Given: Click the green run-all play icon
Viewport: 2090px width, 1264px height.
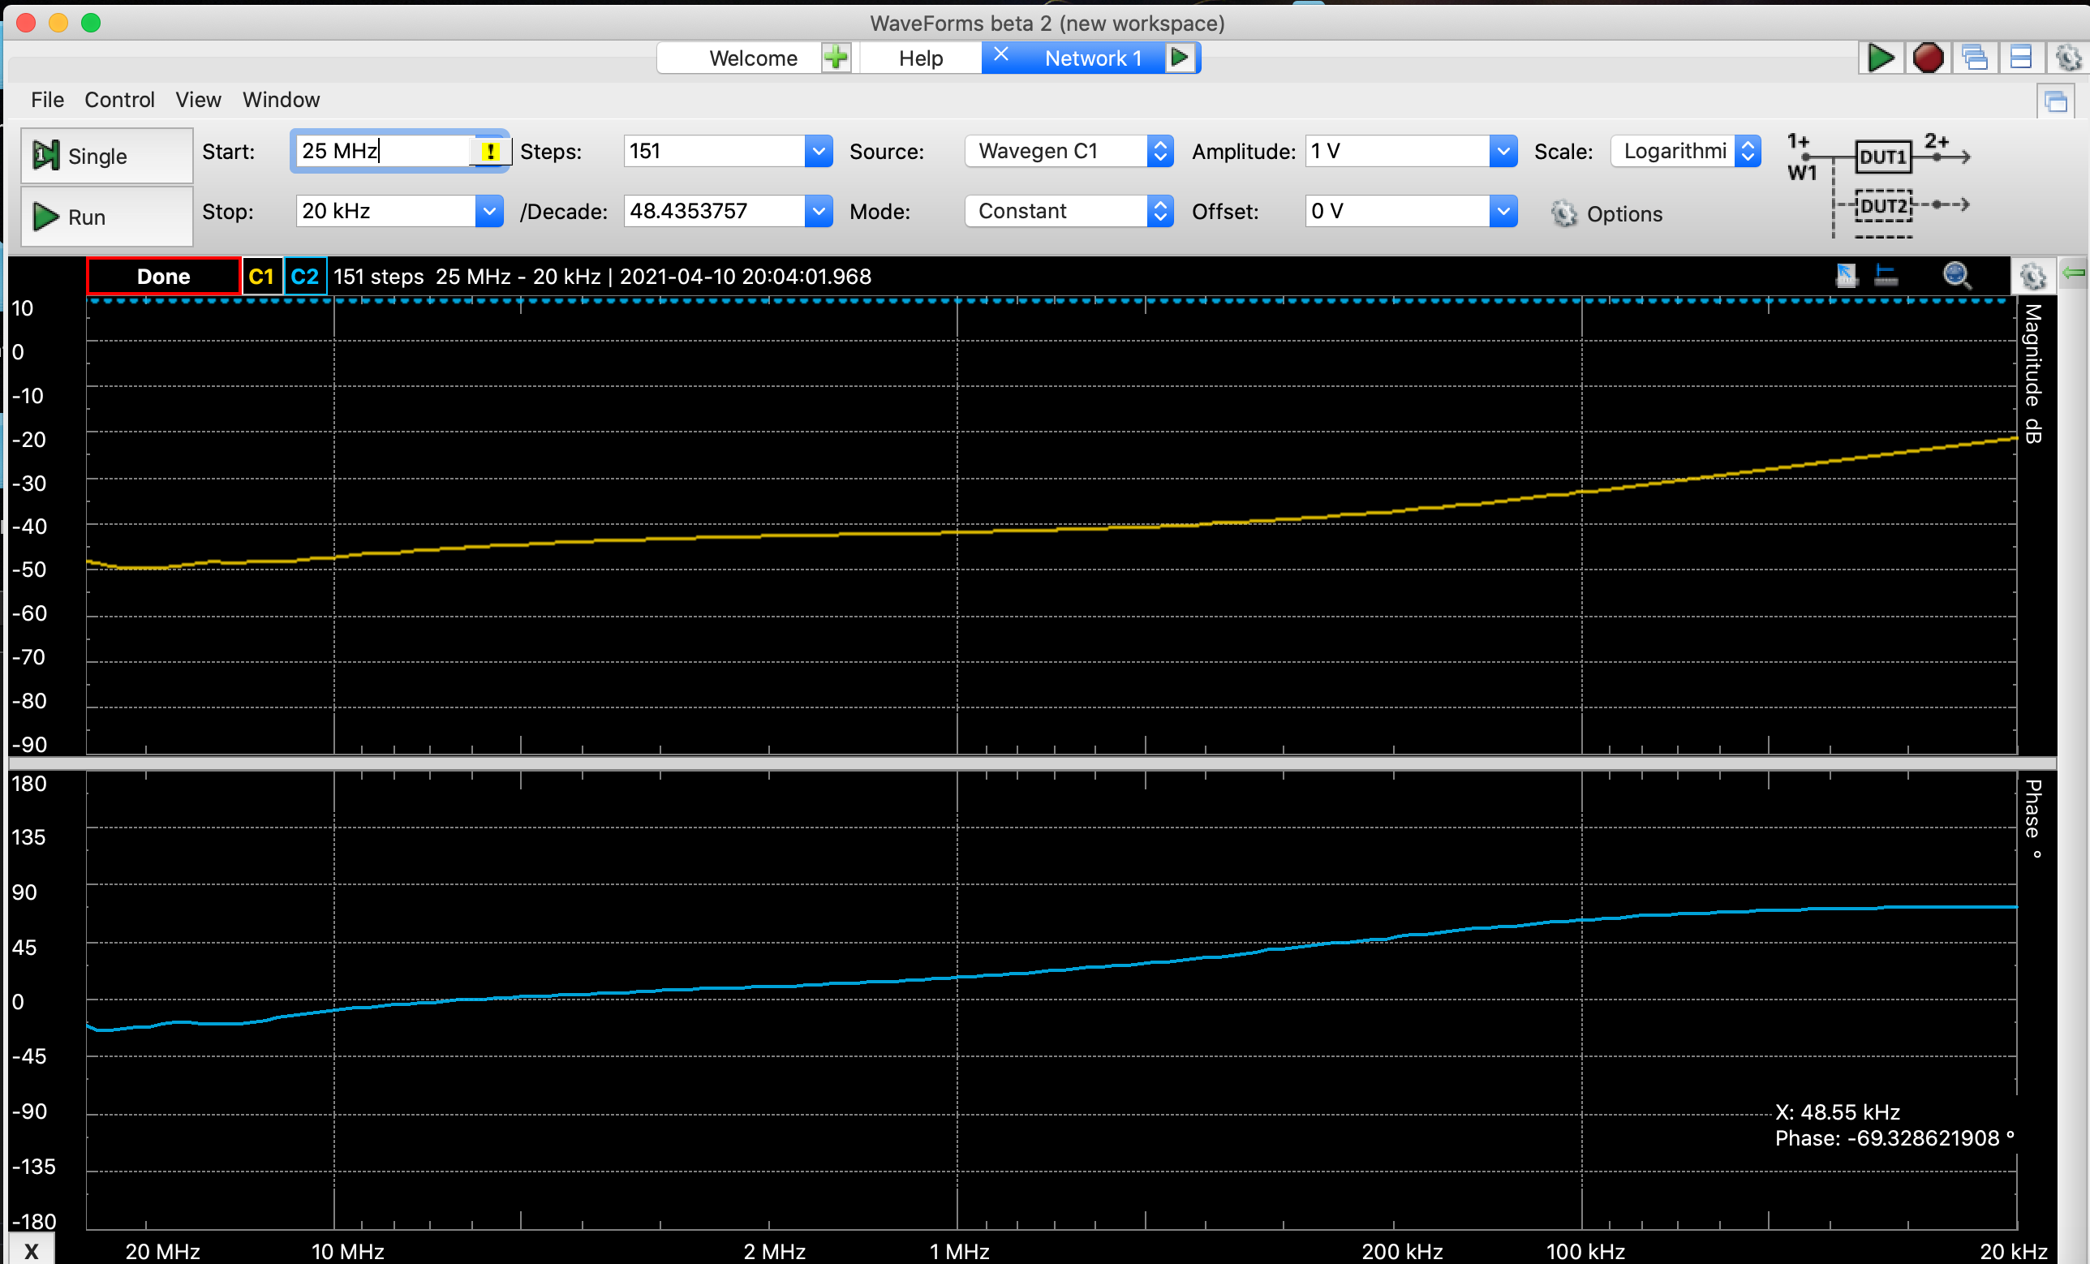Looking at the screenshot, I should pyautogui.click(x=1880, y=58).
